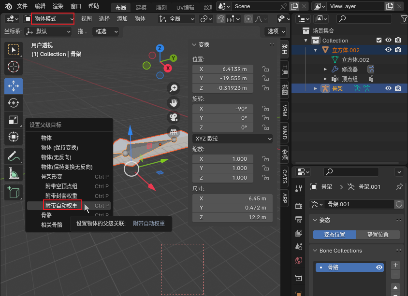Open the 编辑 menu
This screenshot has height=296, width=408.
(x=40, y=6)
